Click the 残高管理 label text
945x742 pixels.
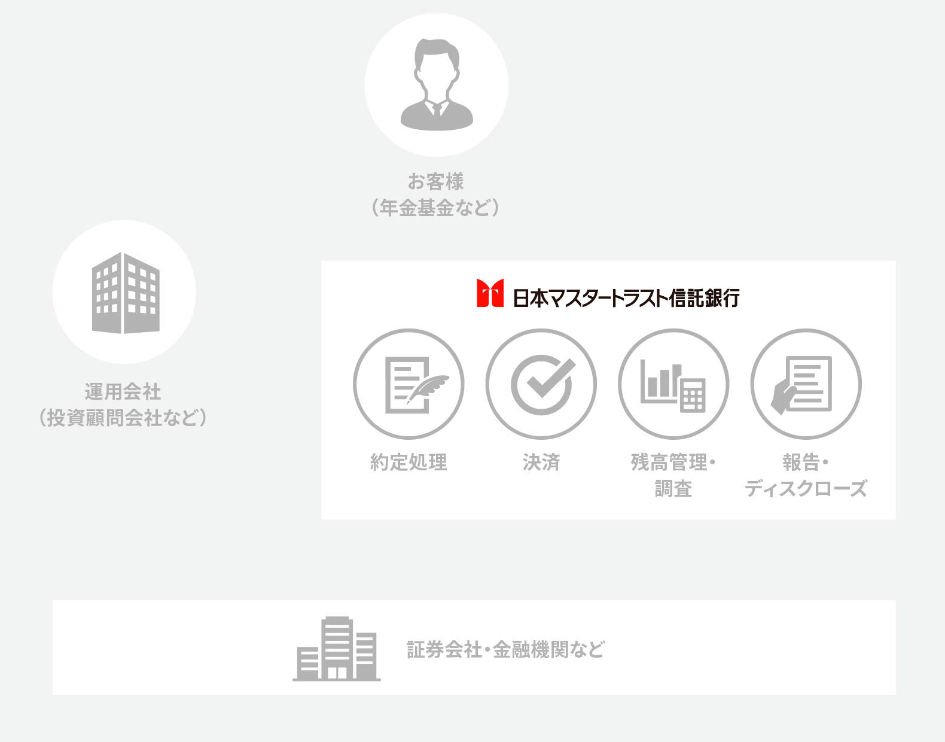[x=670, y=462]
